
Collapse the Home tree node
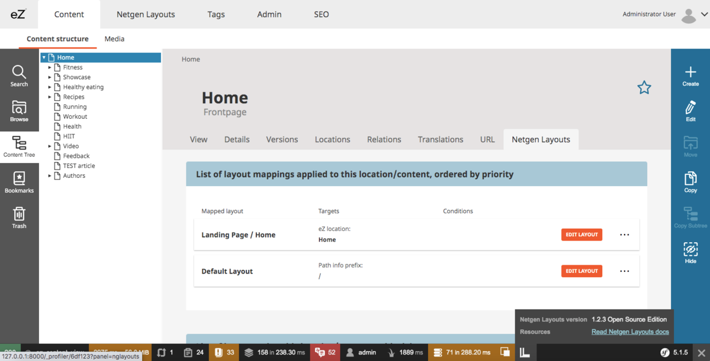(44, 57)
